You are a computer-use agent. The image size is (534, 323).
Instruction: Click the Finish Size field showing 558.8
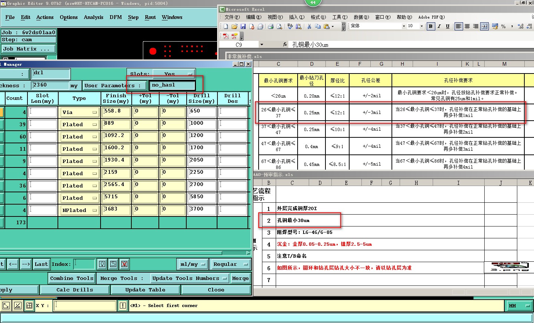pyautogui.click(x=117, y=112)
